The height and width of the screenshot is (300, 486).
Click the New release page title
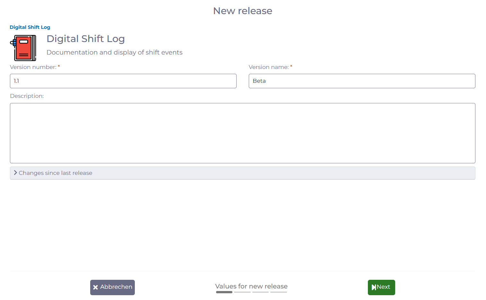coord(243,11)
